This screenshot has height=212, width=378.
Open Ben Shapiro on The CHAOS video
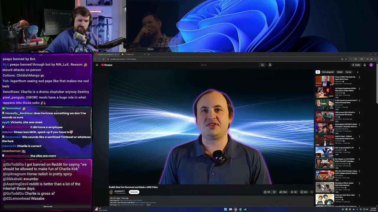pyautogui.click(x=325, y=164)
